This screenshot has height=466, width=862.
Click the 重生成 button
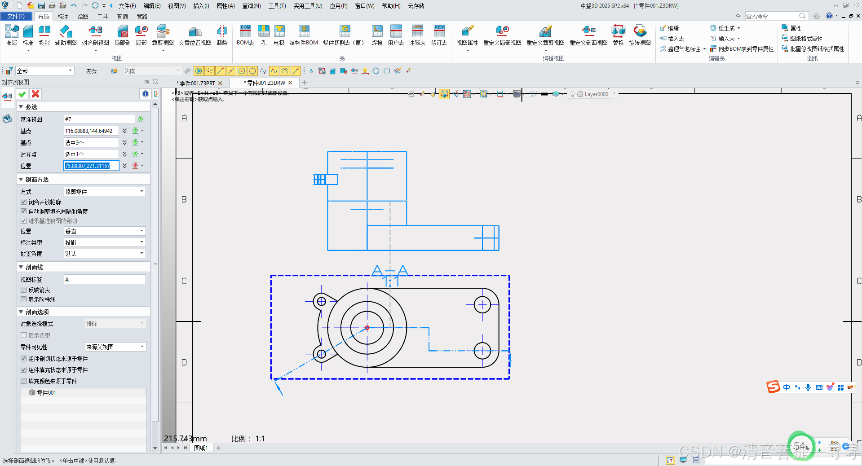(723, 28)
